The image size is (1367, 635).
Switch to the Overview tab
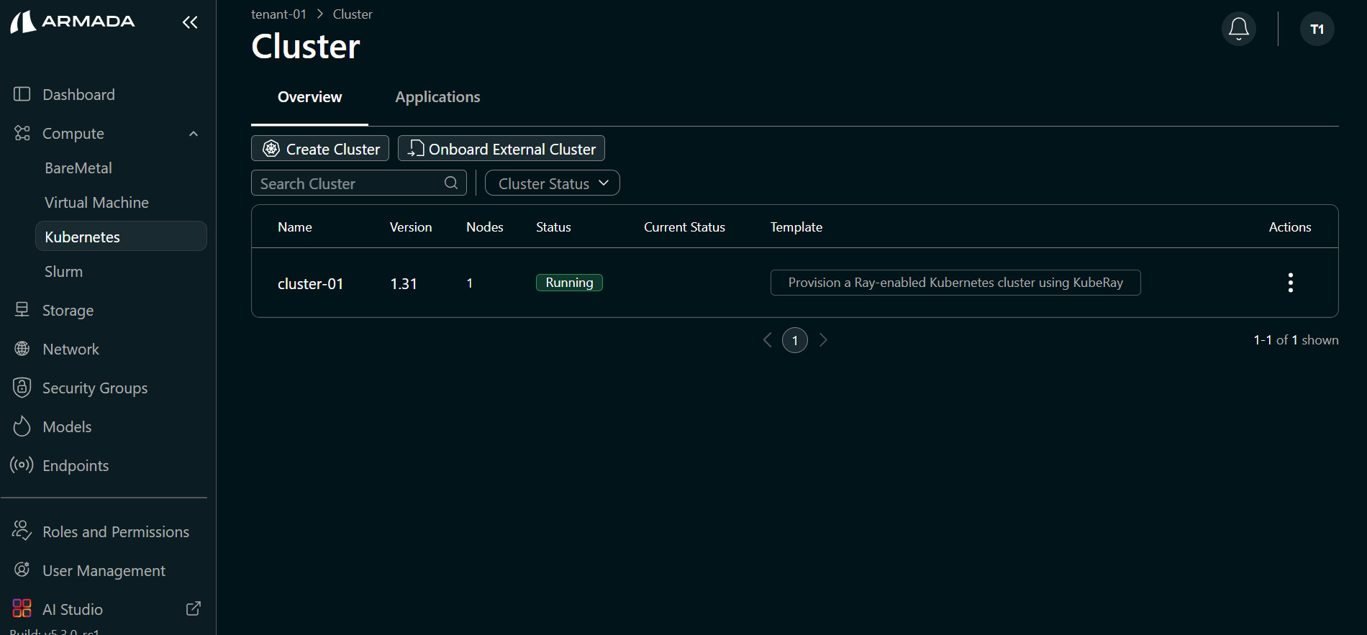coord(309,97)
